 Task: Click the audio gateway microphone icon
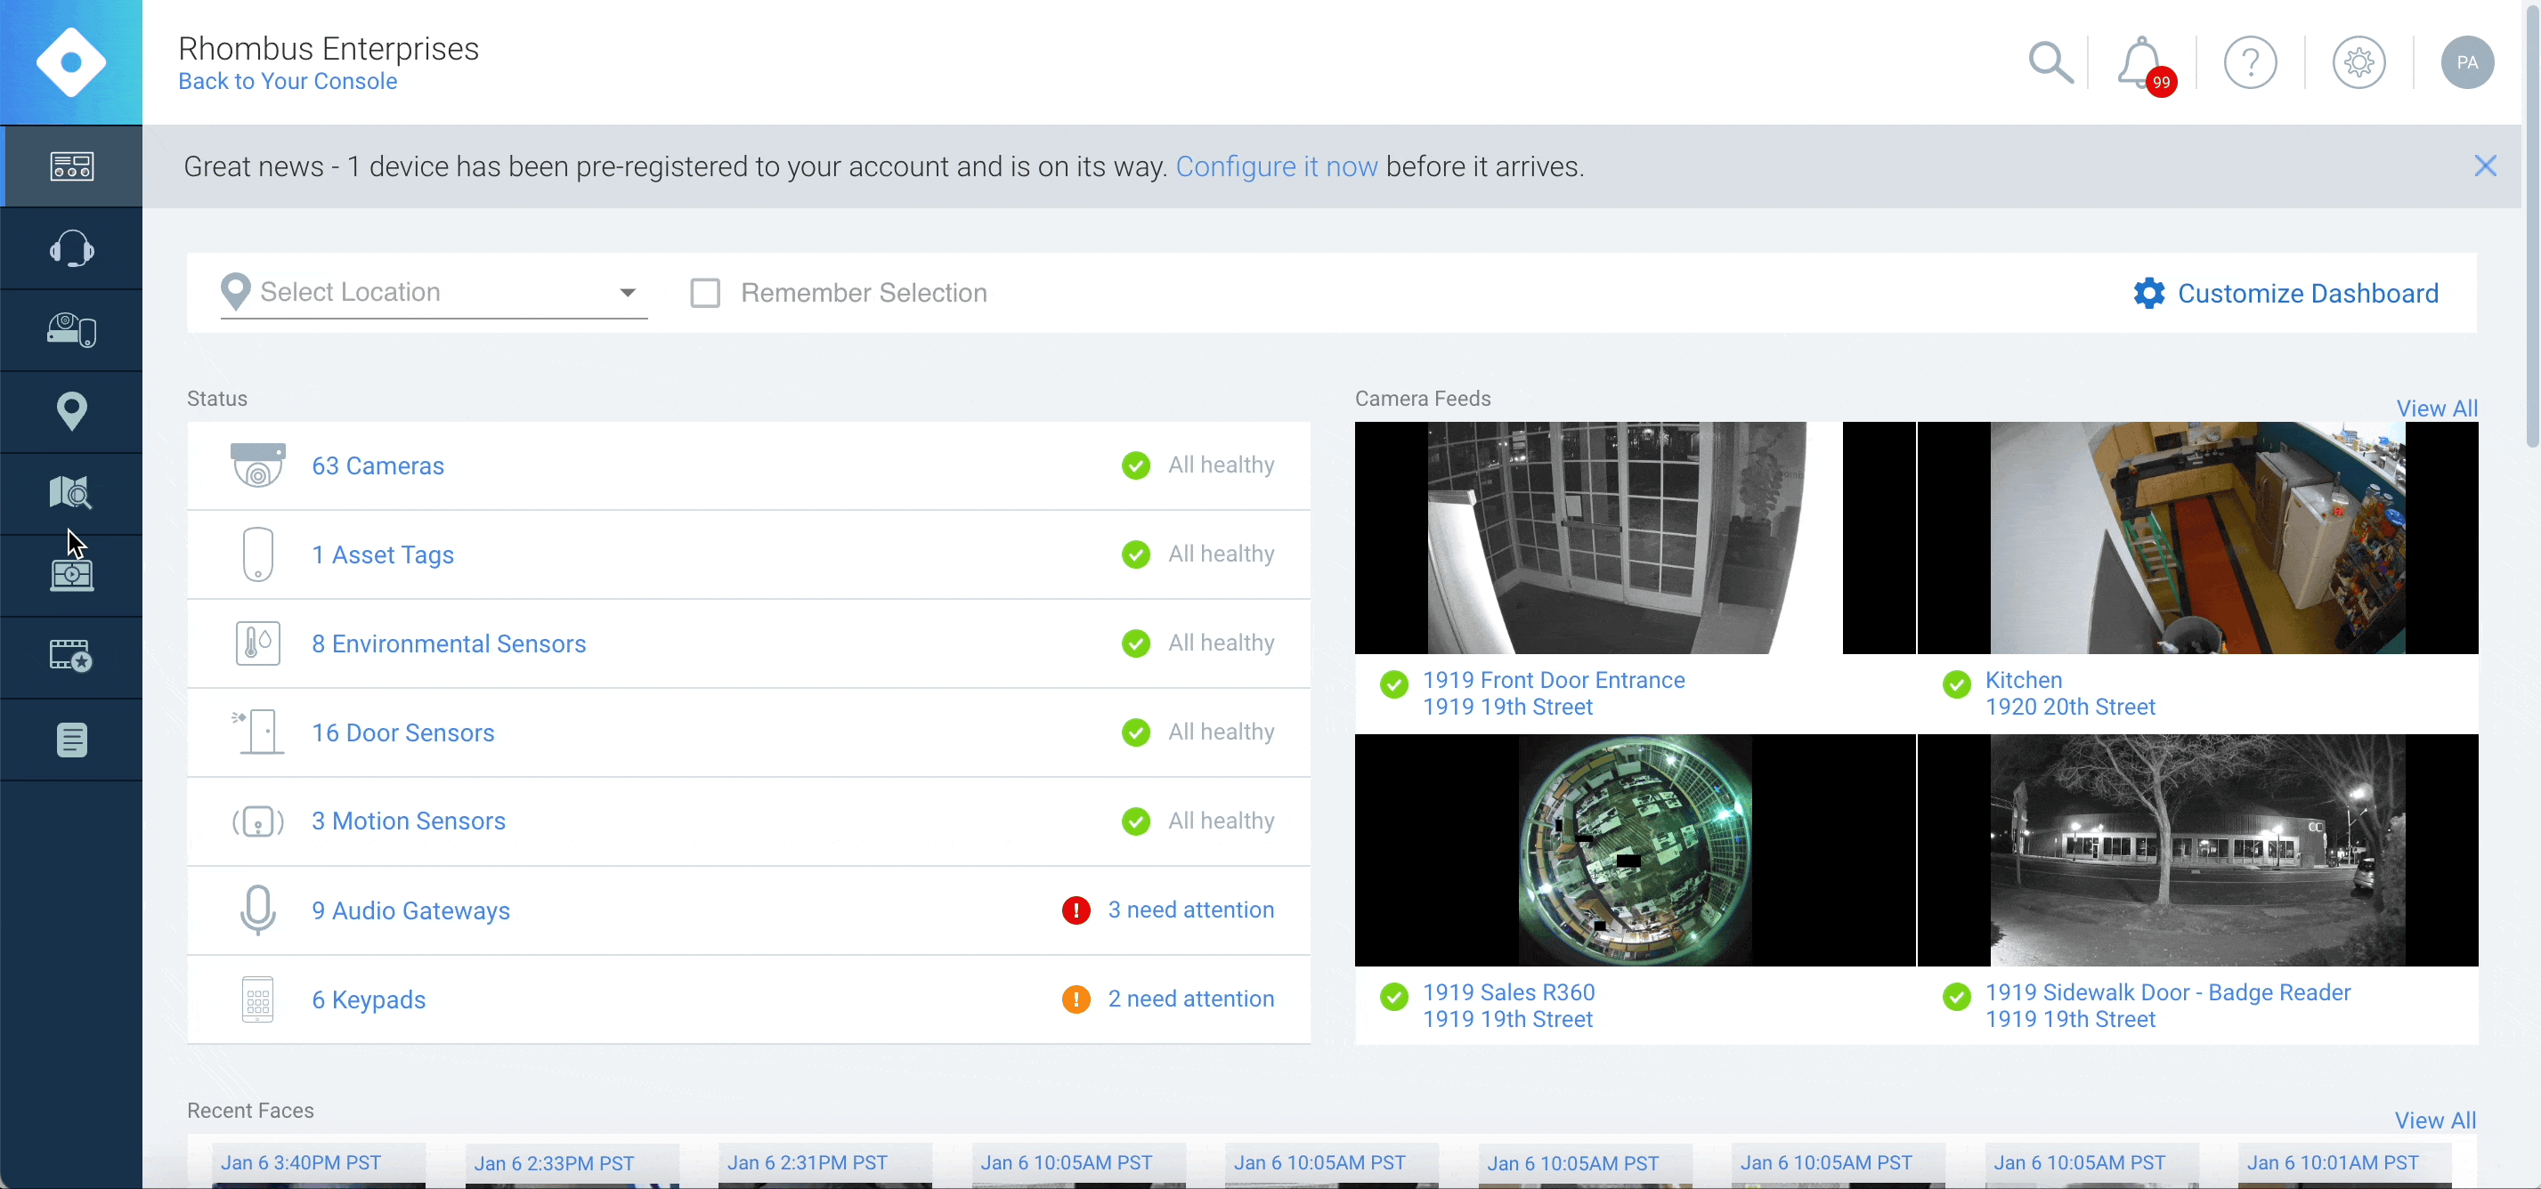pos(257,909)
